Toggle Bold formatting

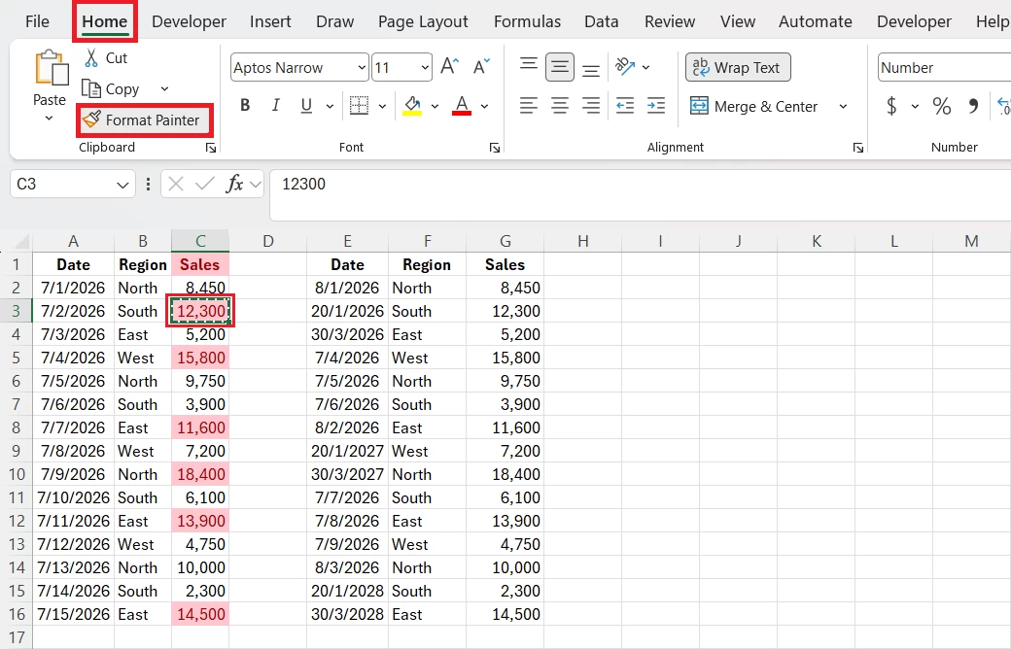[x=245, y=105]
